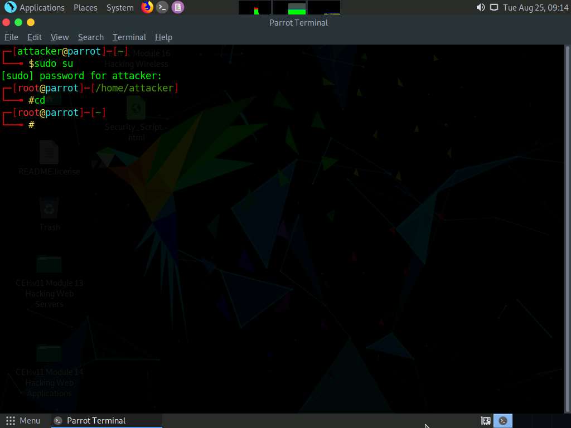
Task: Open the purple text editor launcher
Action: click(x=178, y=7)
